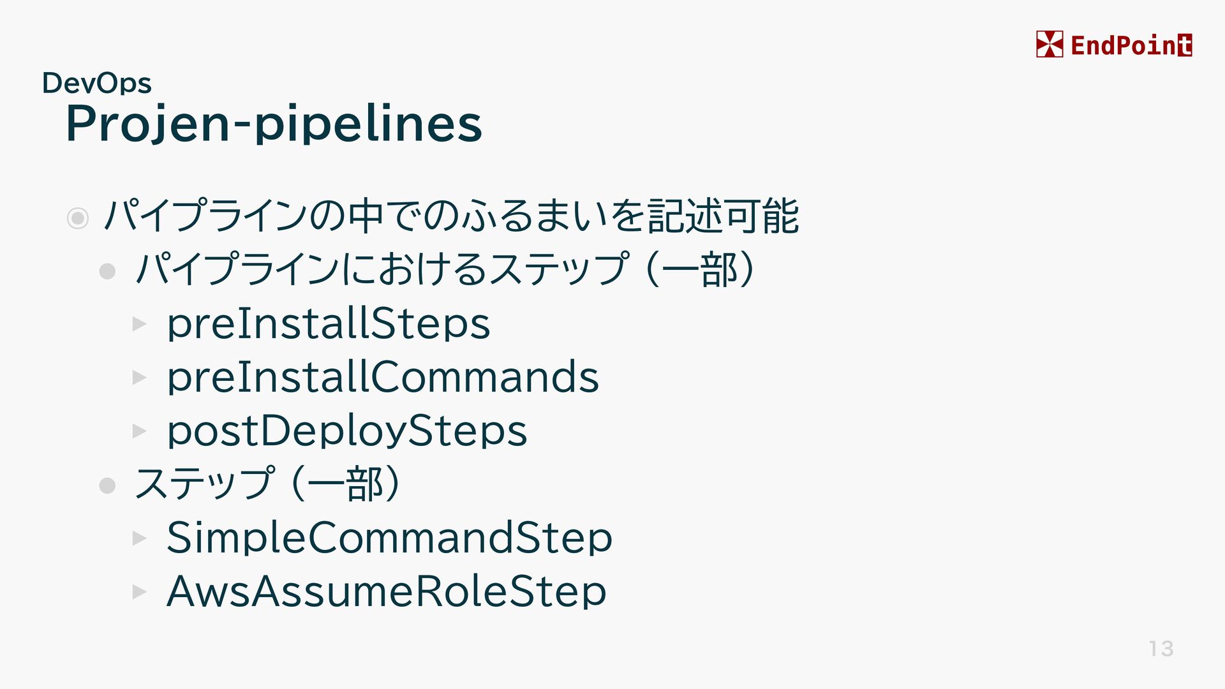Click the triangle bullet beside AwsAssumeRoleStep
The image size is (1225, 689).
139,592
